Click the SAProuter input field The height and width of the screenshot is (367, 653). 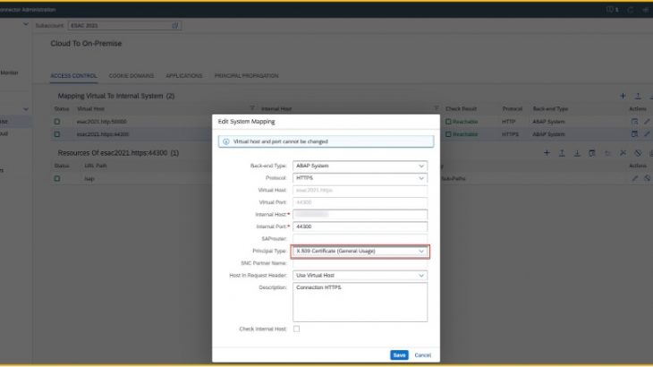tap(360, 239)
